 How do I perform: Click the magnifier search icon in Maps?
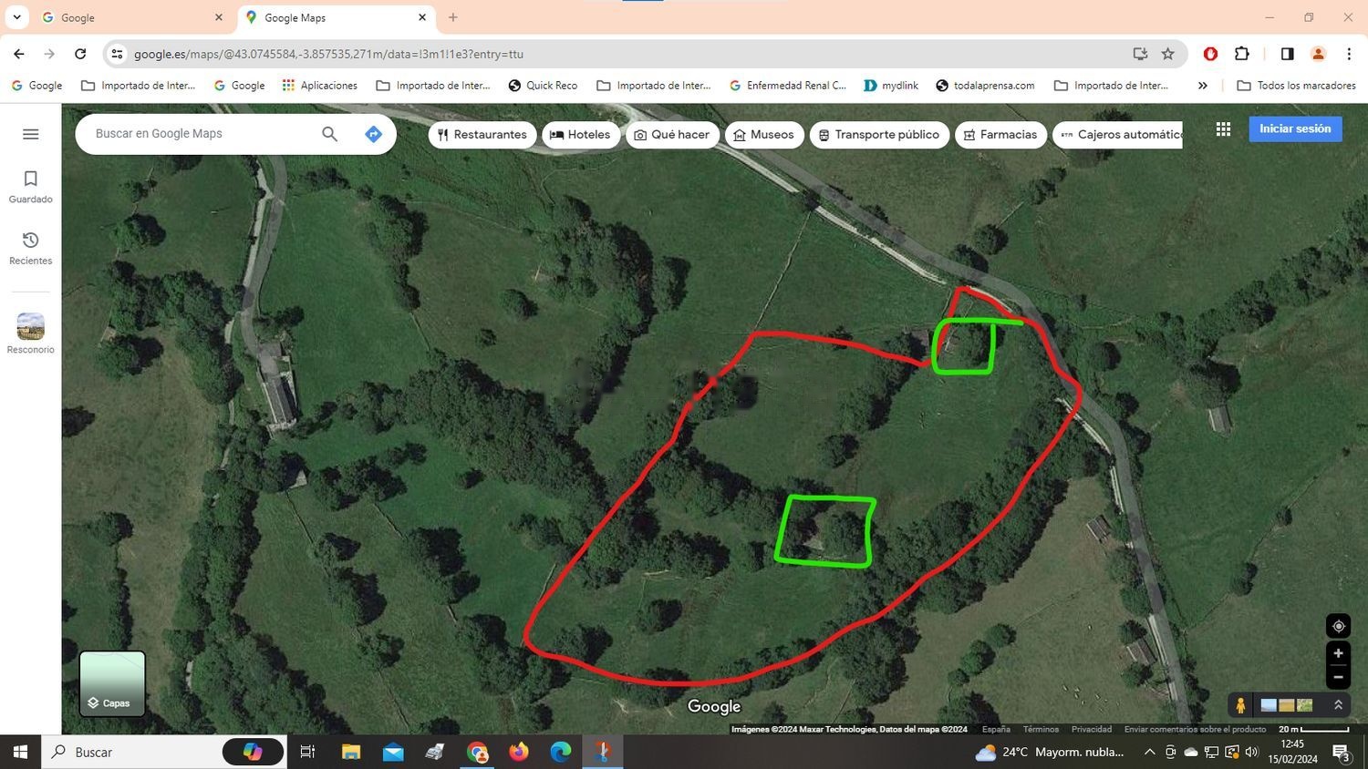(x=329, y=134)
